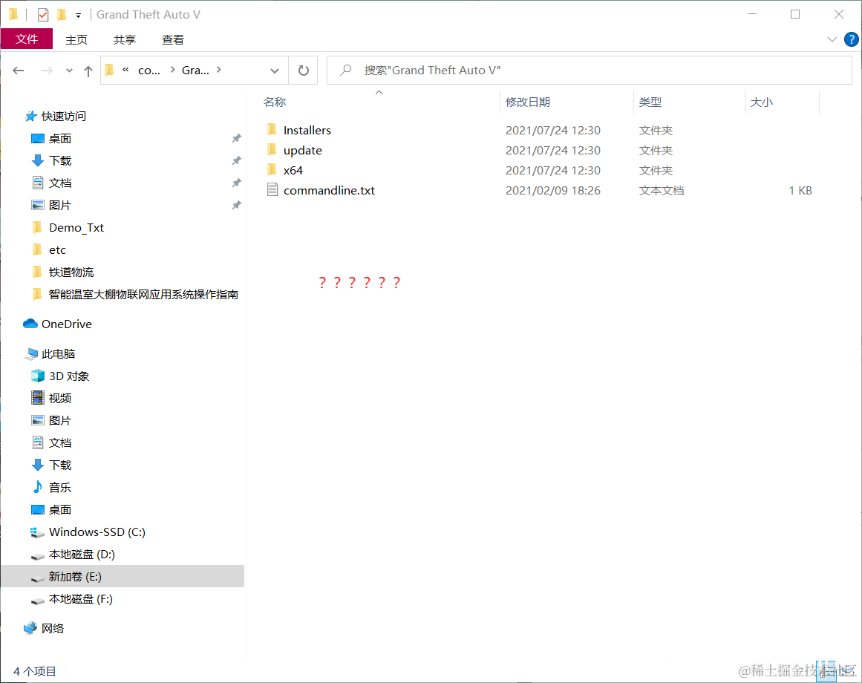Click the 'Gra...' breadcrumb in address bar
Screen dimensions: 862x683
(195, 71)
